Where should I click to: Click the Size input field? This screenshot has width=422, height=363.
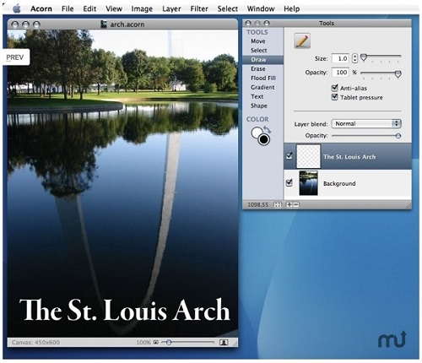click(340, 58)
